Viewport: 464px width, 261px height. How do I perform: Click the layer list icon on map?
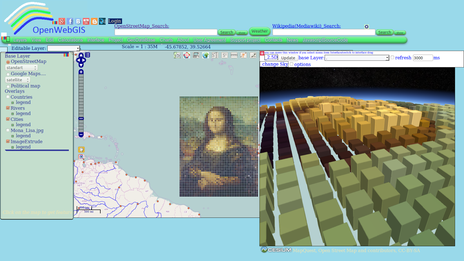(88, 55)
